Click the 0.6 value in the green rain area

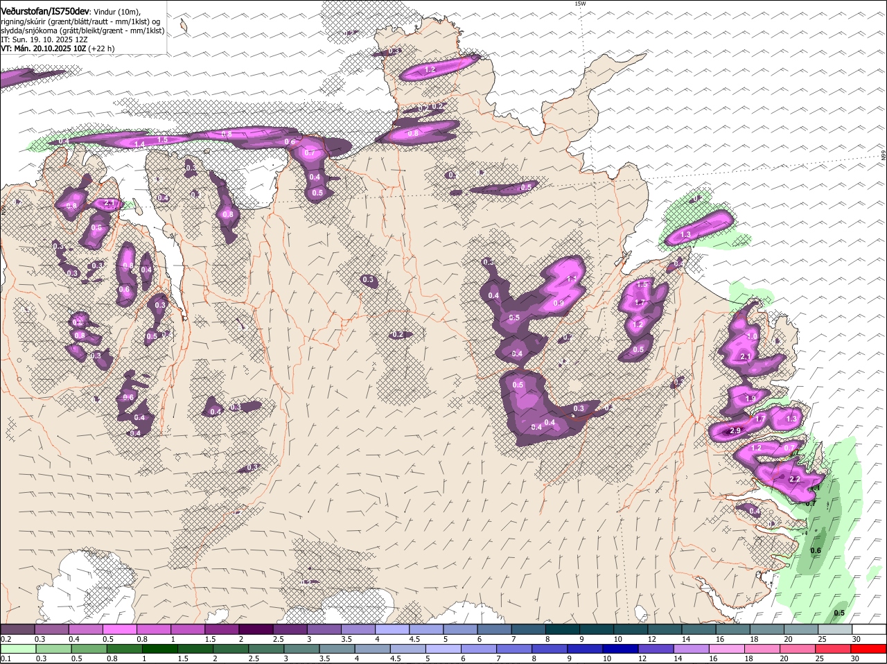(x=816, y=551)
